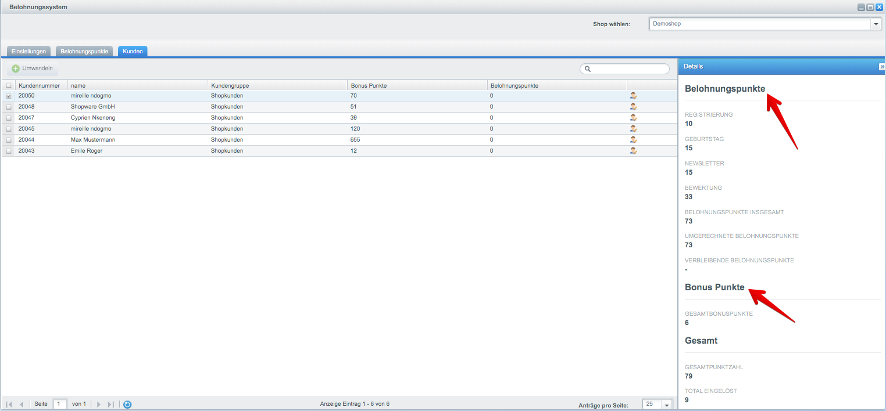The width and height of the screenshot is (886, 411).
Task: Open the Anträge pro Seite dropdown arrow
Action: click(667, 404)
